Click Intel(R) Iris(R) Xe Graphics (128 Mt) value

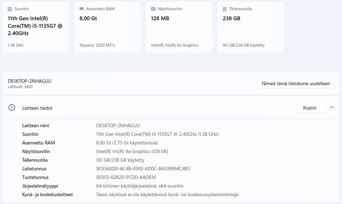pyautogui.click(x=132, y=152)
